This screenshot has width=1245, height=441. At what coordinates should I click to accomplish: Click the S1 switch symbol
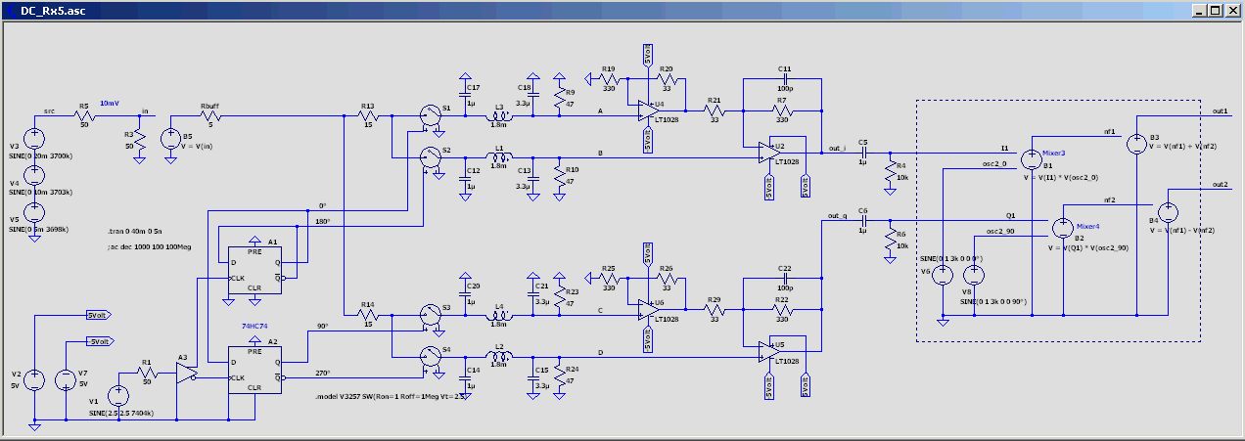(430, 115)
